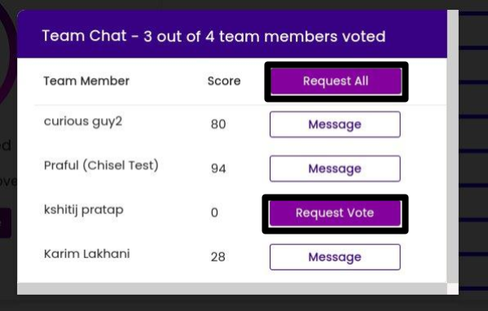Click the Team Member column header
488x311 pixels.
pos(86,81)
